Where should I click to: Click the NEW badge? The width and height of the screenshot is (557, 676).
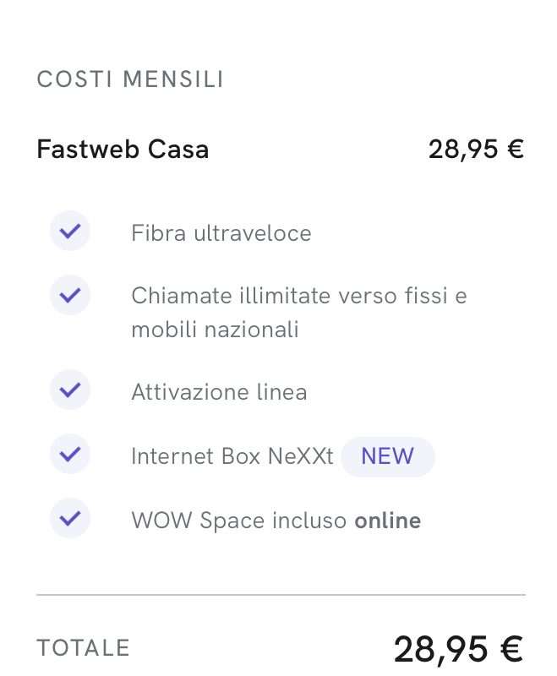(x=387, y=456)
